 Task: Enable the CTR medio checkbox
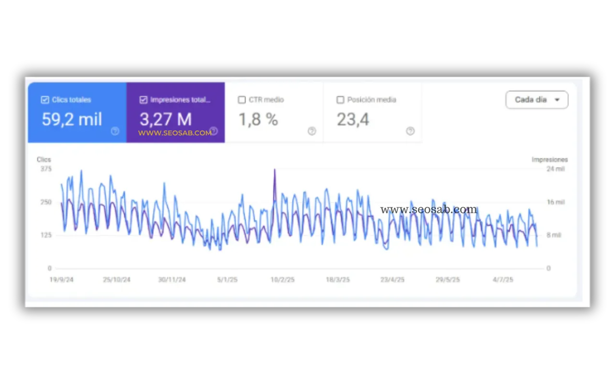tap(242, 100)
